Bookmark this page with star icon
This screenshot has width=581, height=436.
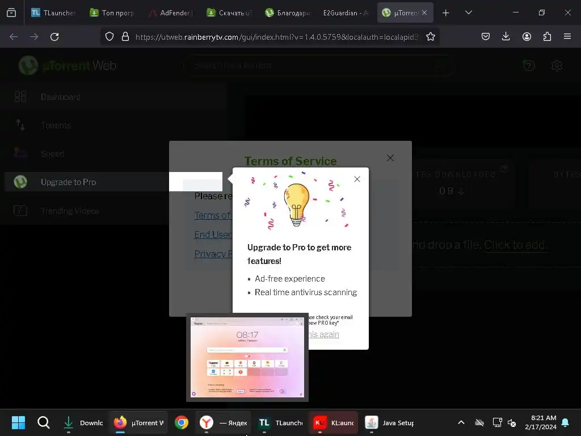430,37
